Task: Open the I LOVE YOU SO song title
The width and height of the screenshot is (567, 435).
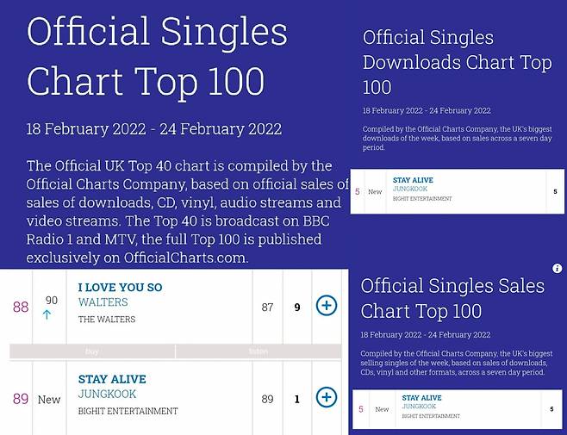Action: click(x=120, y=288)
